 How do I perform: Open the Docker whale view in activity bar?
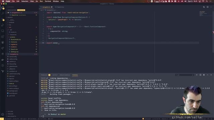[x=3, y=60]
